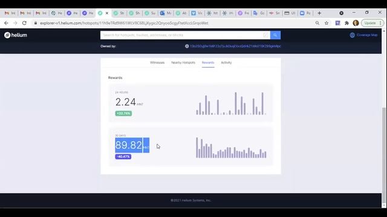Image resolution: width=387 pixels, height=217 pixels.
Task: Click the zoom magnifier icon in address bar
Action: (317, 23)
